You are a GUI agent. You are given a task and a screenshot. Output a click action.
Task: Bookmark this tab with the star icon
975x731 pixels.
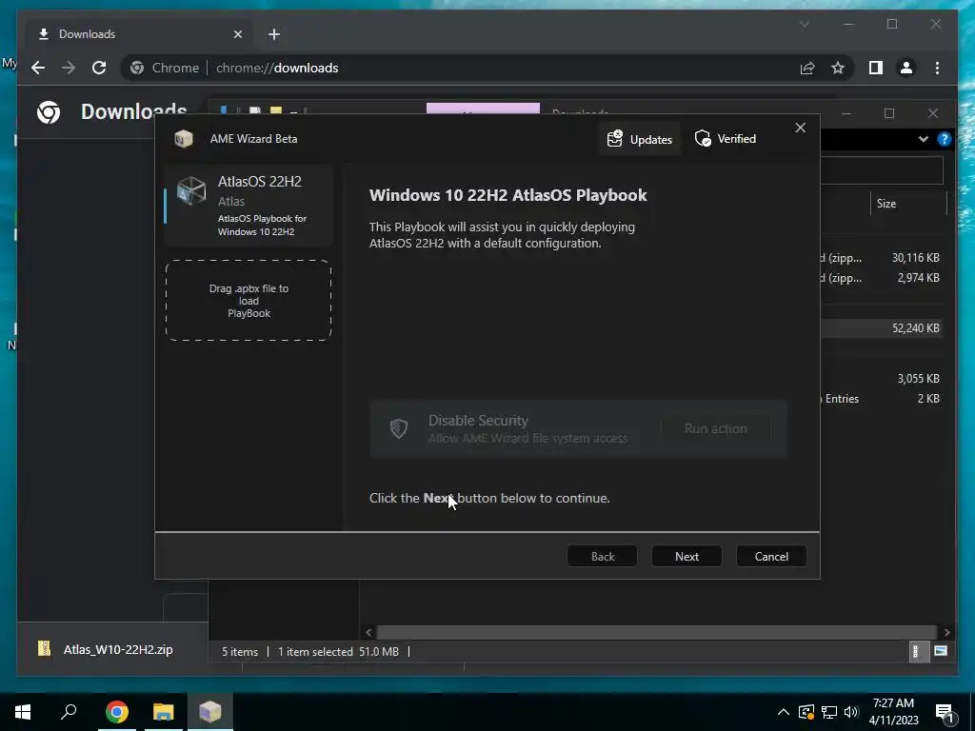[838, 68]
